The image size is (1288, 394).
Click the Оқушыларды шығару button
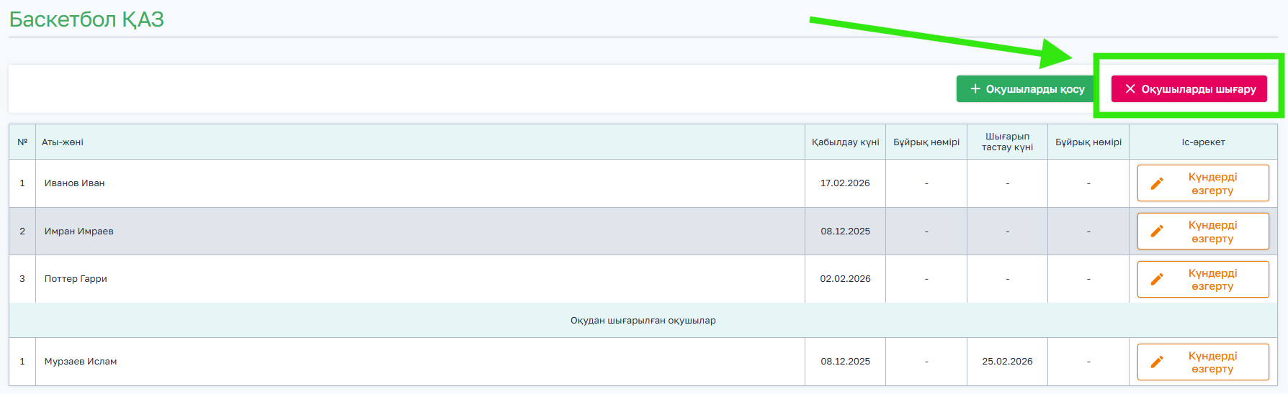(x=1189, y=89)
